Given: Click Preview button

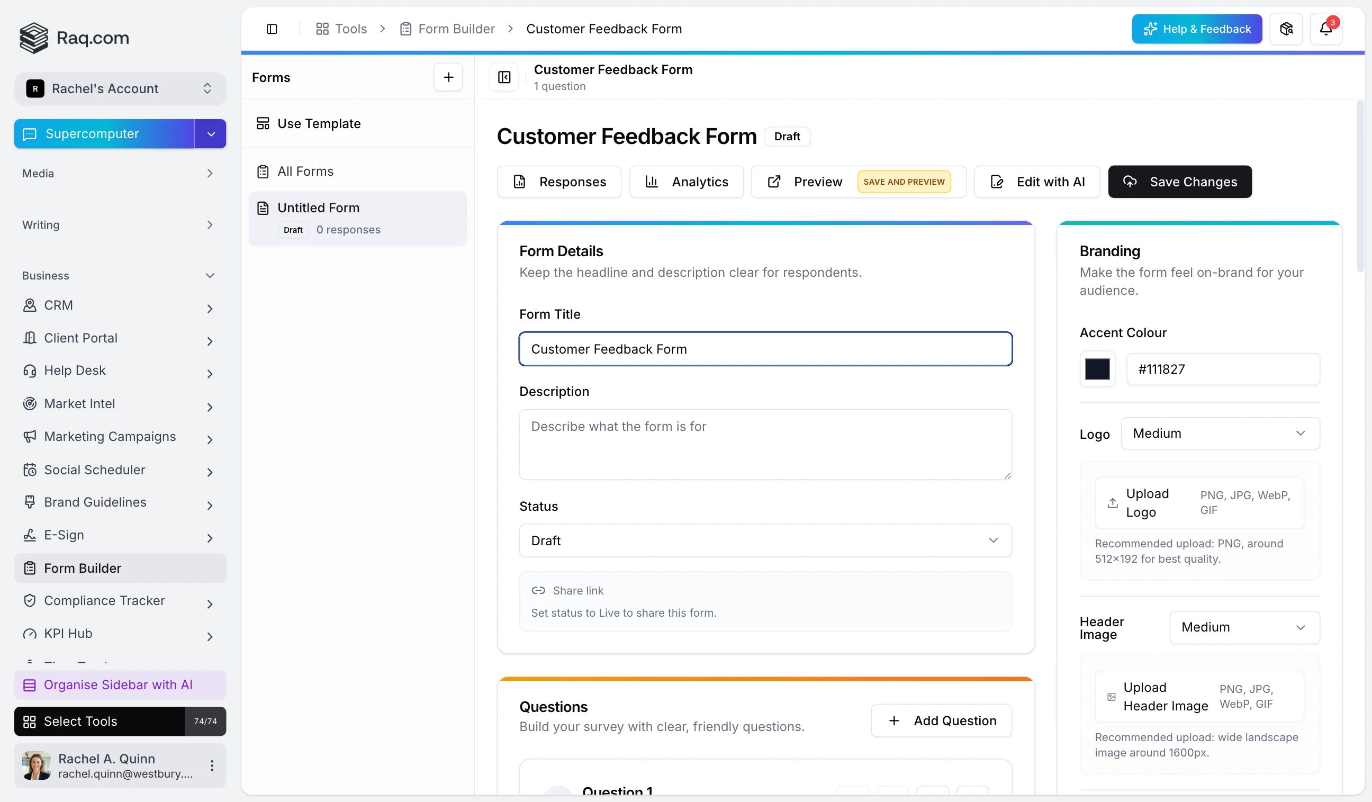Looking at the screenshot, I should 859,182.
